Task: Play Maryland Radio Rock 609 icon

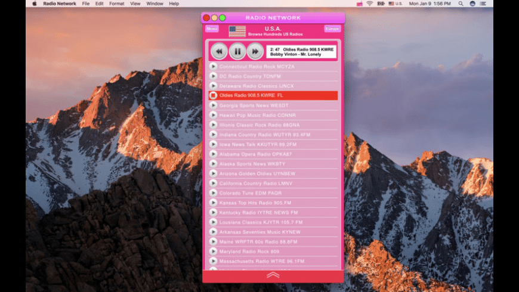Action: pos(213,251)
